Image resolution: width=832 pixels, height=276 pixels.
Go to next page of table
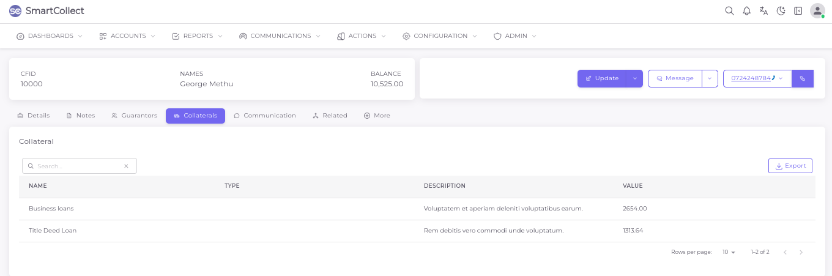(801, 252)
